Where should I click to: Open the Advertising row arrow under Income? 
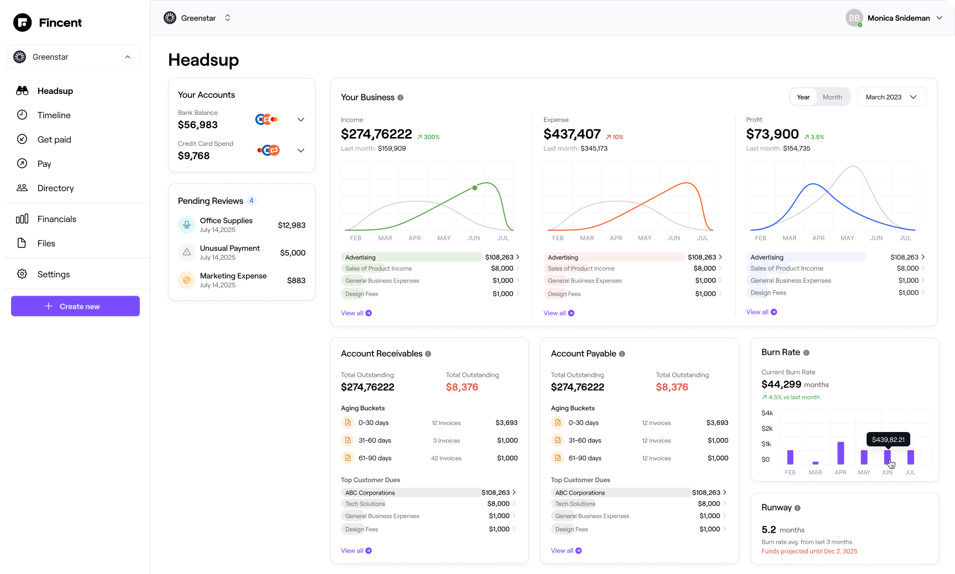click(518, 257)
